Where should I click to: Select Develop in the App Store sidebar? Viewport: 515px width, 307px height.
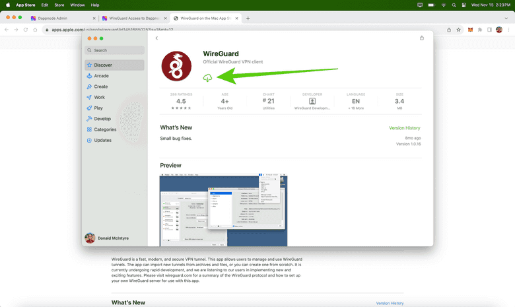coord(102,119)
